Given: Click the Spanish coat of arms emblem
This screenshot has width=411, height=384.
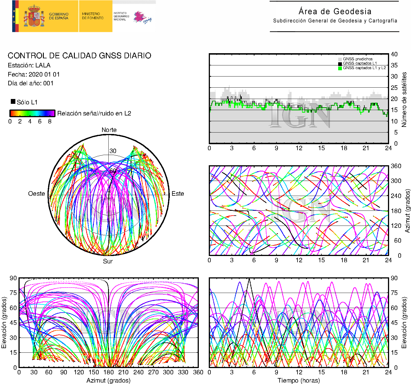Looking at the screenshot, I should click(34, 16).
